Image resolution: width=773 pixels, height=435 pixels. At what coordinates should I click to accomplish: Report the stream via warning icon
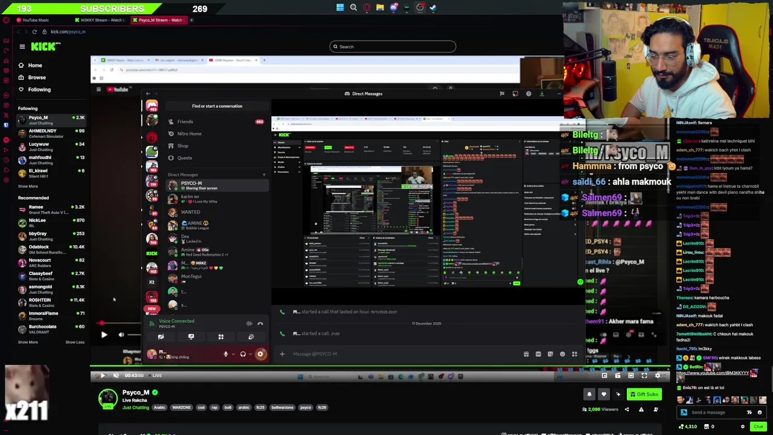[x=641, y=410]
